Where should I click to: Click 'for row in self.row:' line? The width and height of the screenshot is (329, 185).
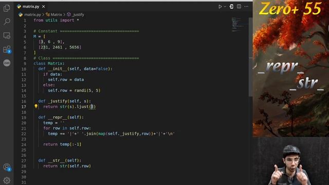coord(67,128)
